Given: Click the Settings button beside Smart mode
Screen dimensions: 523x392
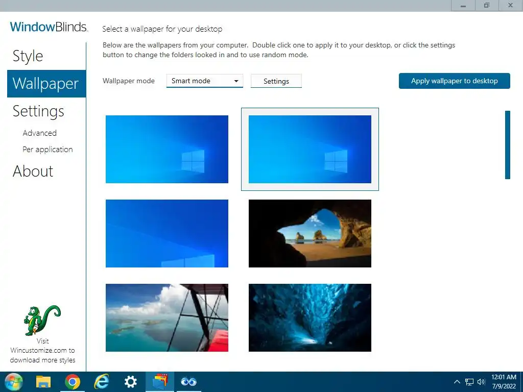Looking at the screenshot, I should [276, 81].
